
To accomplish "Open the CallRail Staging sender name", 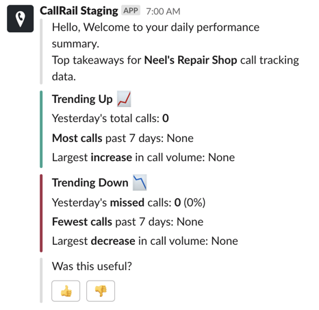I will (79, 11).
